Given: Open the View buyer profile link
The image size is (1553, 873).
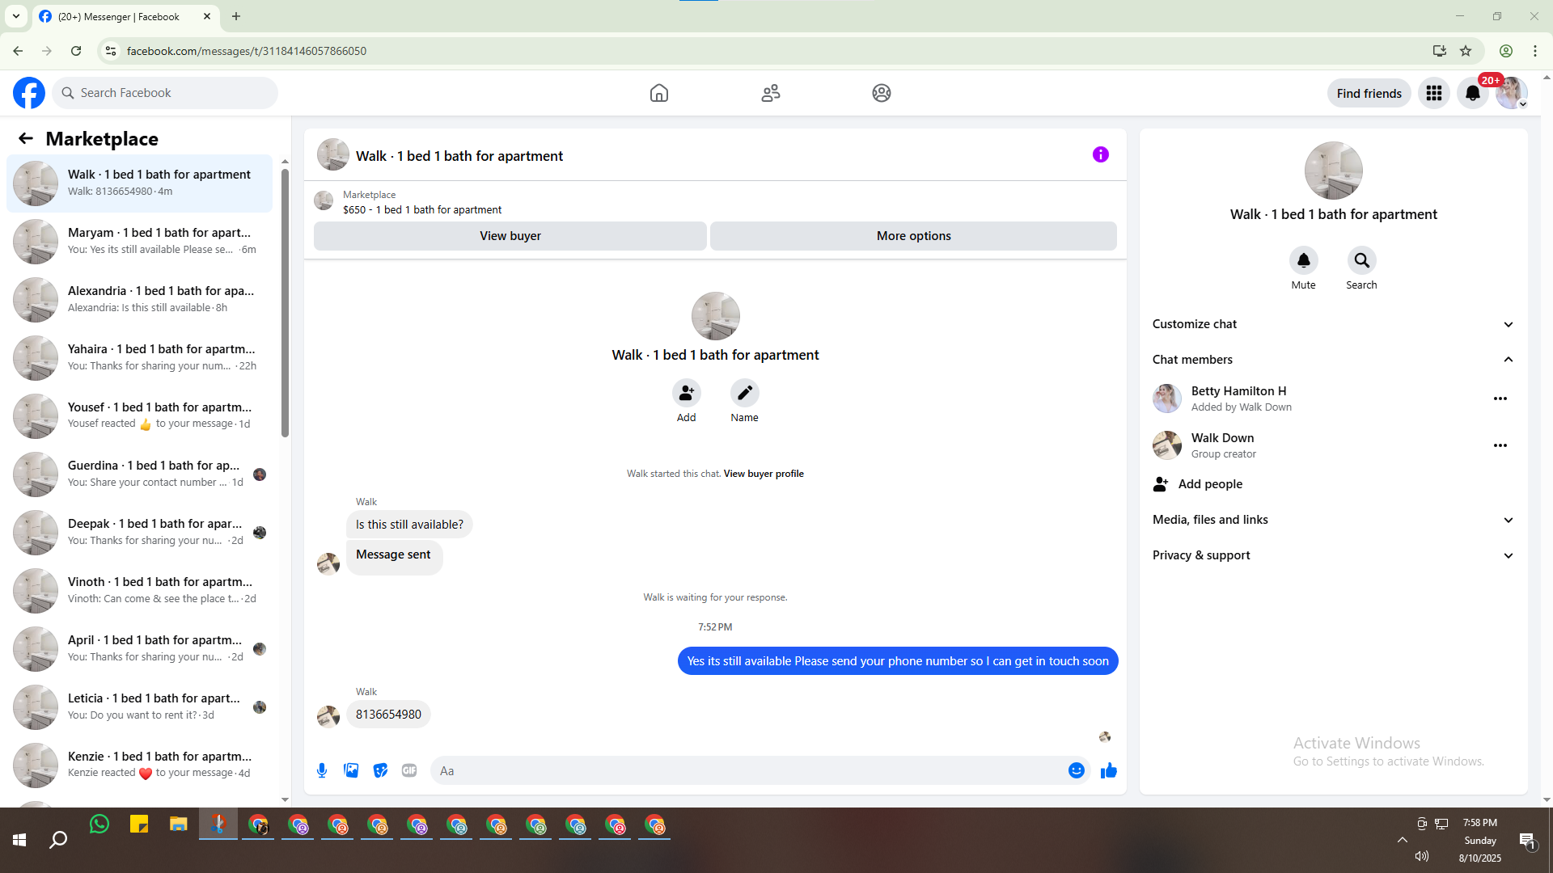Looking at the screenshot, I should (763, 474).
